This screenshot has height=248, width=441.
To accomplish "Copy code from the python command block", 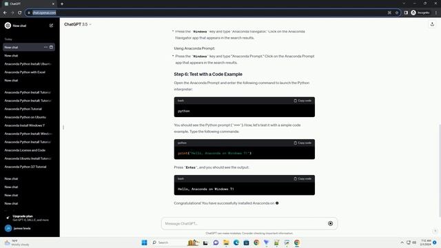I will (302, 101).
